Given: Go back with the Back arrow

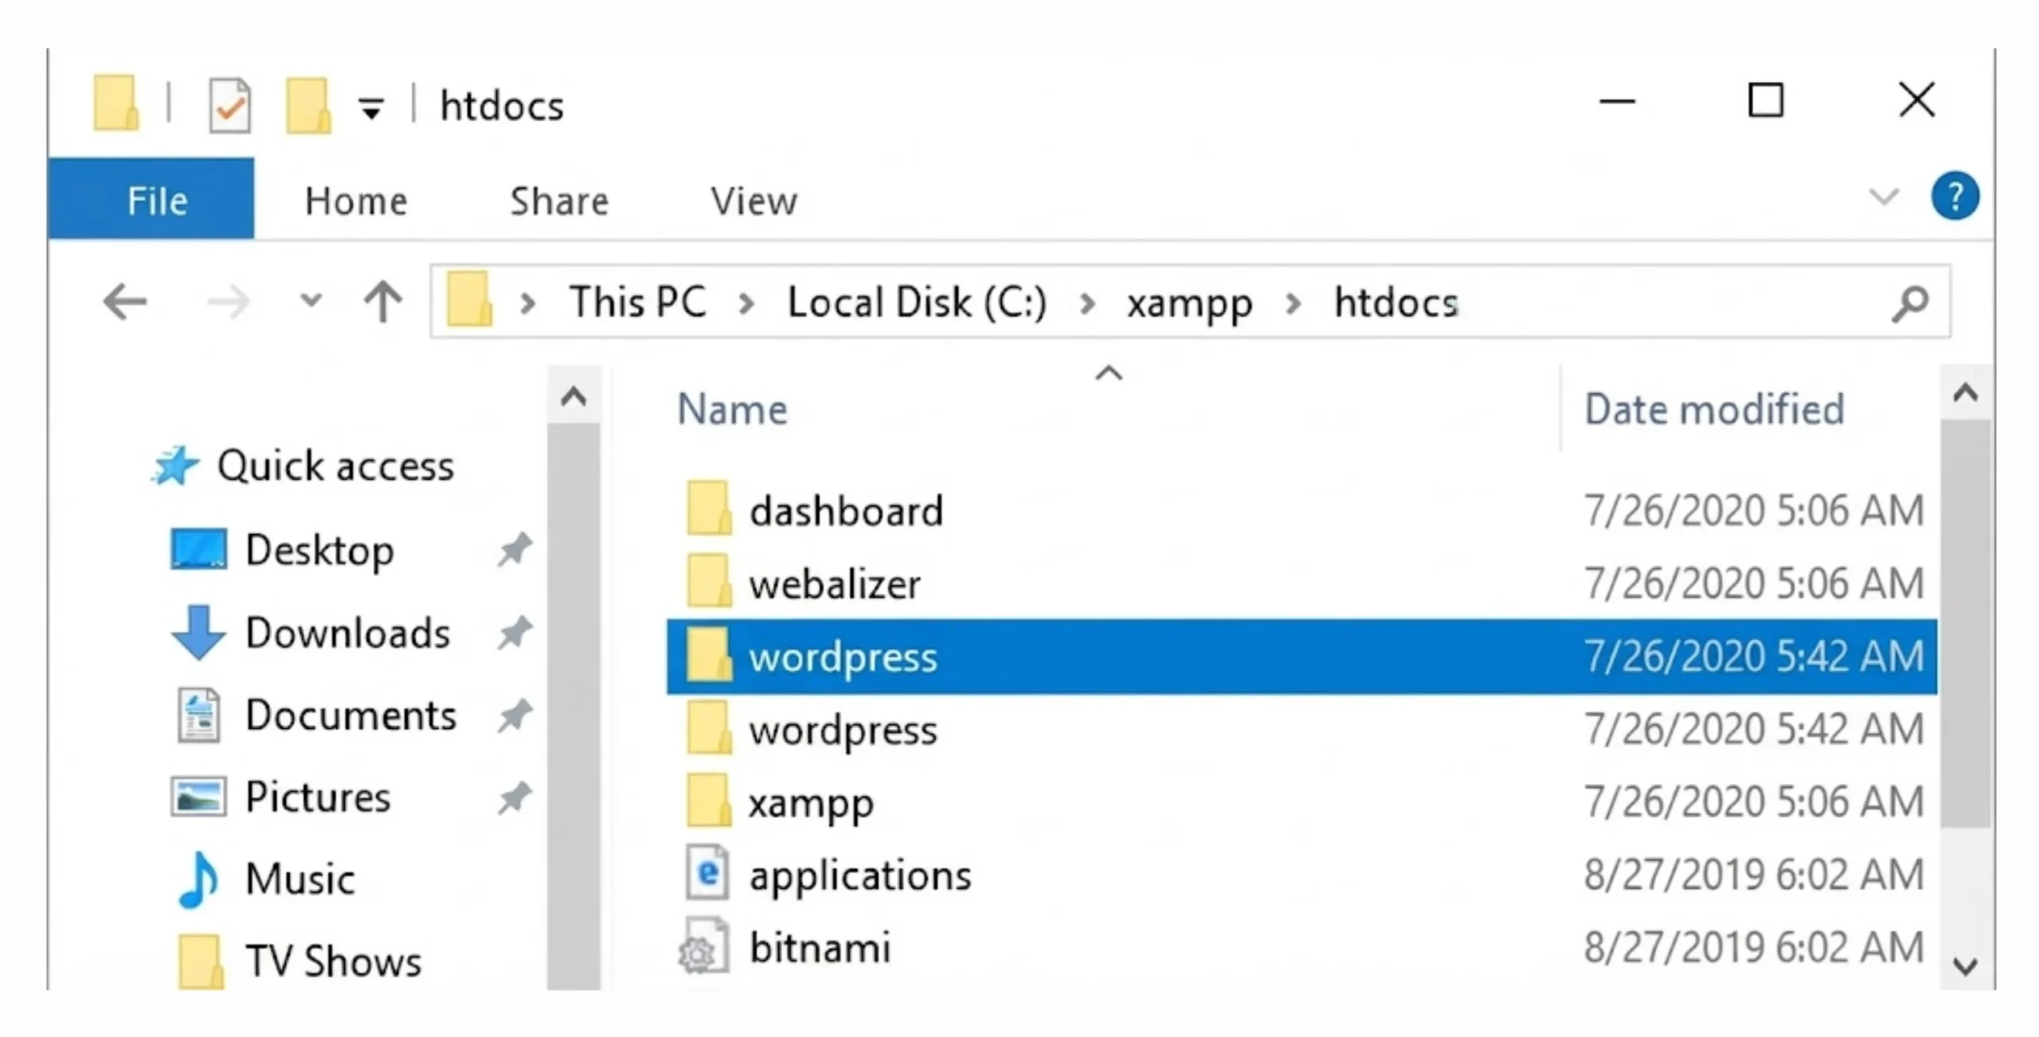Looking at the screenshot, I should click(125, 302).
